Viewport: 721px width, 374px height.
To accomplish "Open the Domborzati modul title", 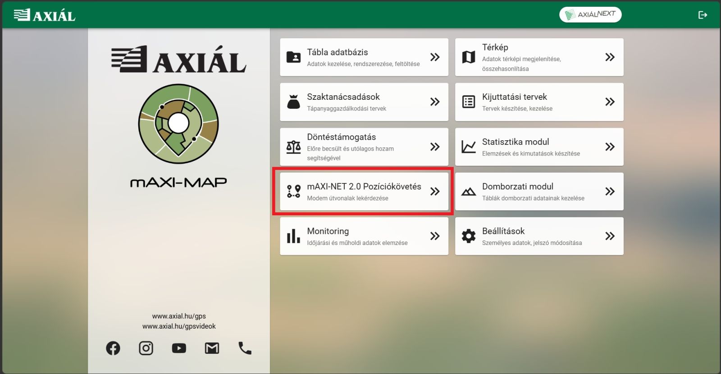I will [518, 187].
